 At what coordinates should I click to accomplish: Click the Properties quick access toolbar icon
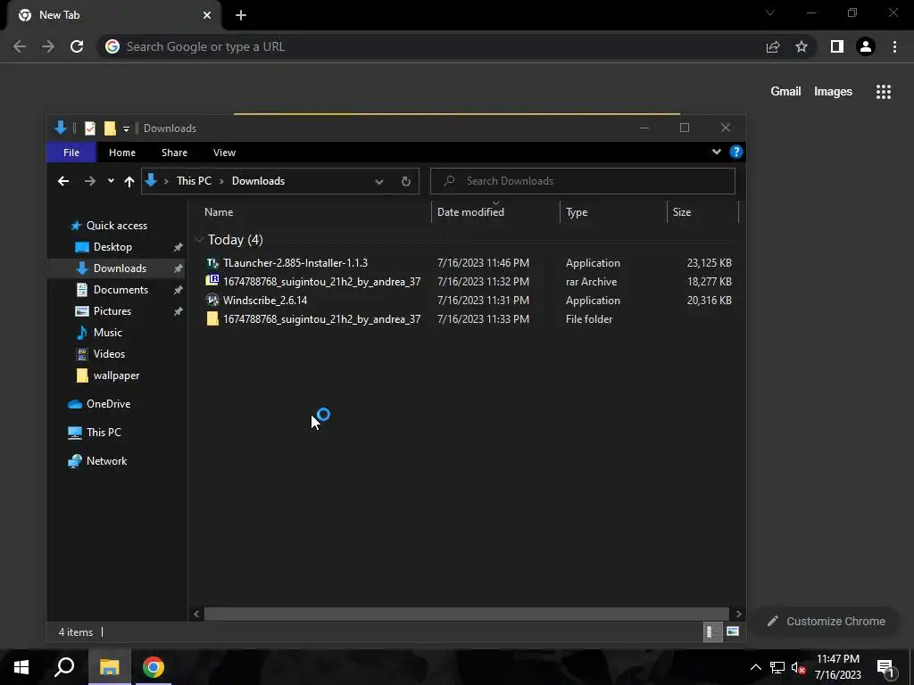tap(90, 128)
